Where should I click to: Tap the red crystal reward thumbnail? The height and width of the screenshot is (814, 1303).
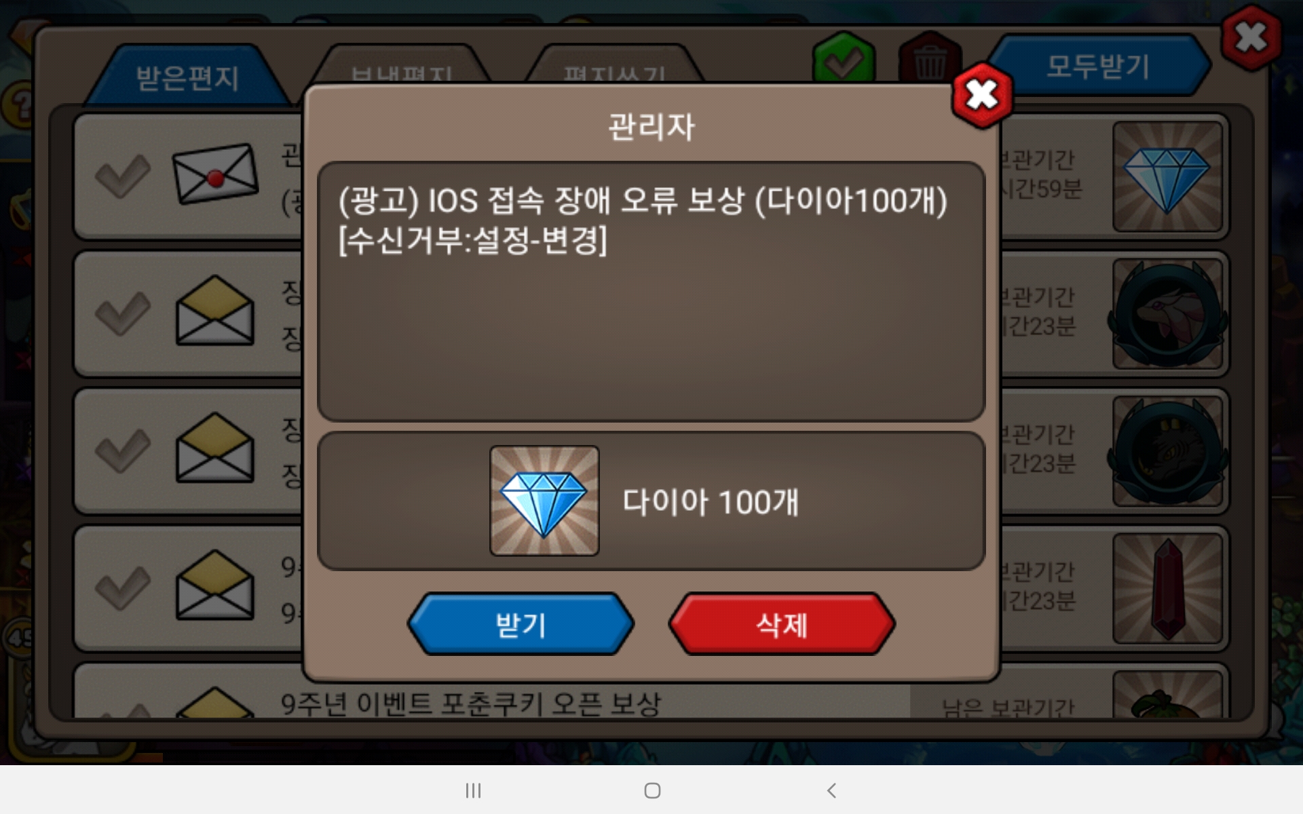point(1167,588)
